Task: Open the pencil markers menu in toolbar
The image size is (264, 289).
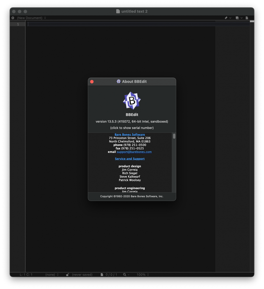Action: click(228, 18)
